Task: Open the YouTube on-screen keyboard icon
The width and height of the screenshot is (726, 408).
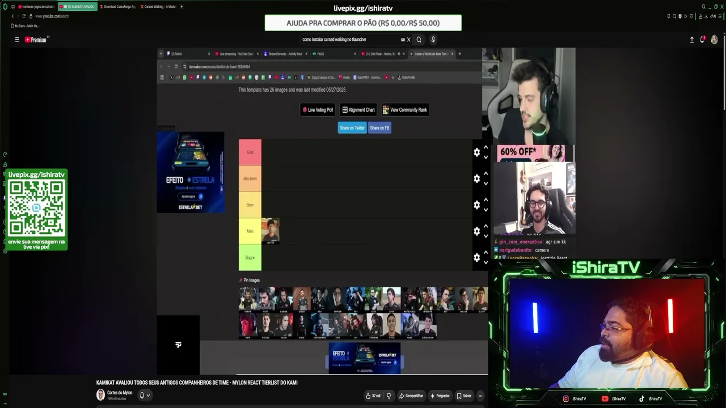Action: [x=403, y=40]
